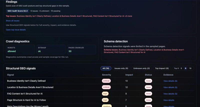200x107 pixels.
Task: Click high badge for FAQ Content row
Action: click(105, 94)
